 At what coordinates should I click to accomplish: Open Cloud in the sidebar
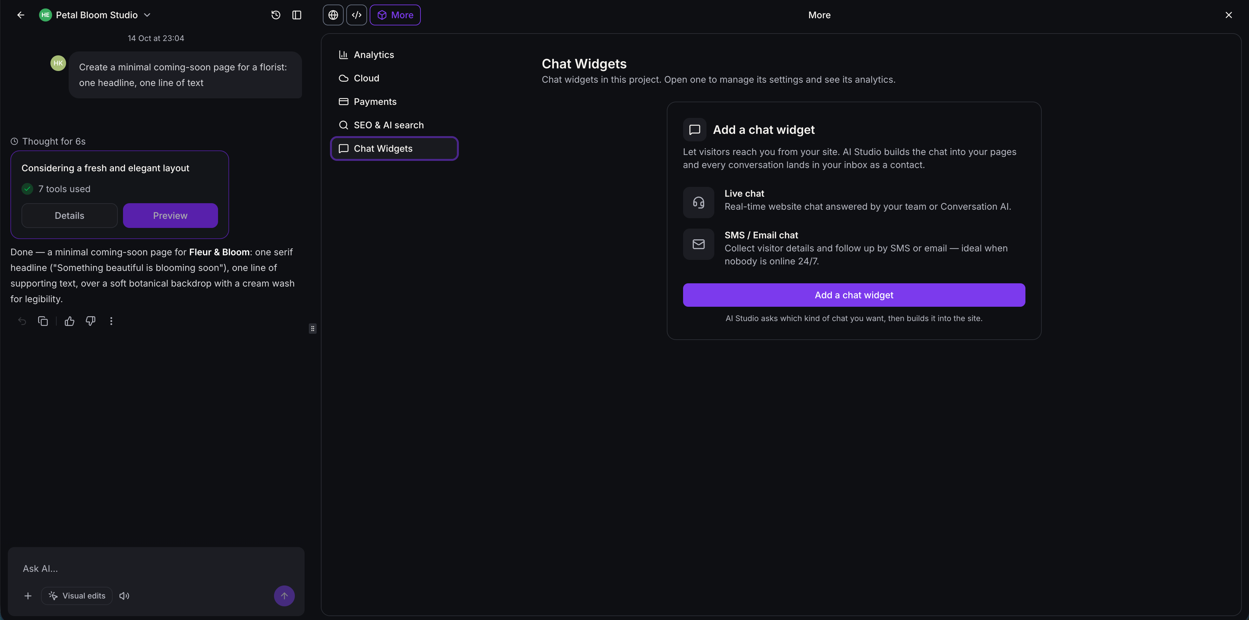pos(394,78)
